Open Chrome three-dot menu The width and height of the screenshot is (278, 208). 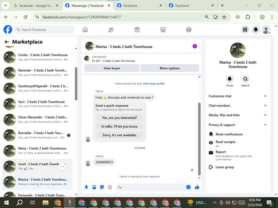click(x=272, y=17)
